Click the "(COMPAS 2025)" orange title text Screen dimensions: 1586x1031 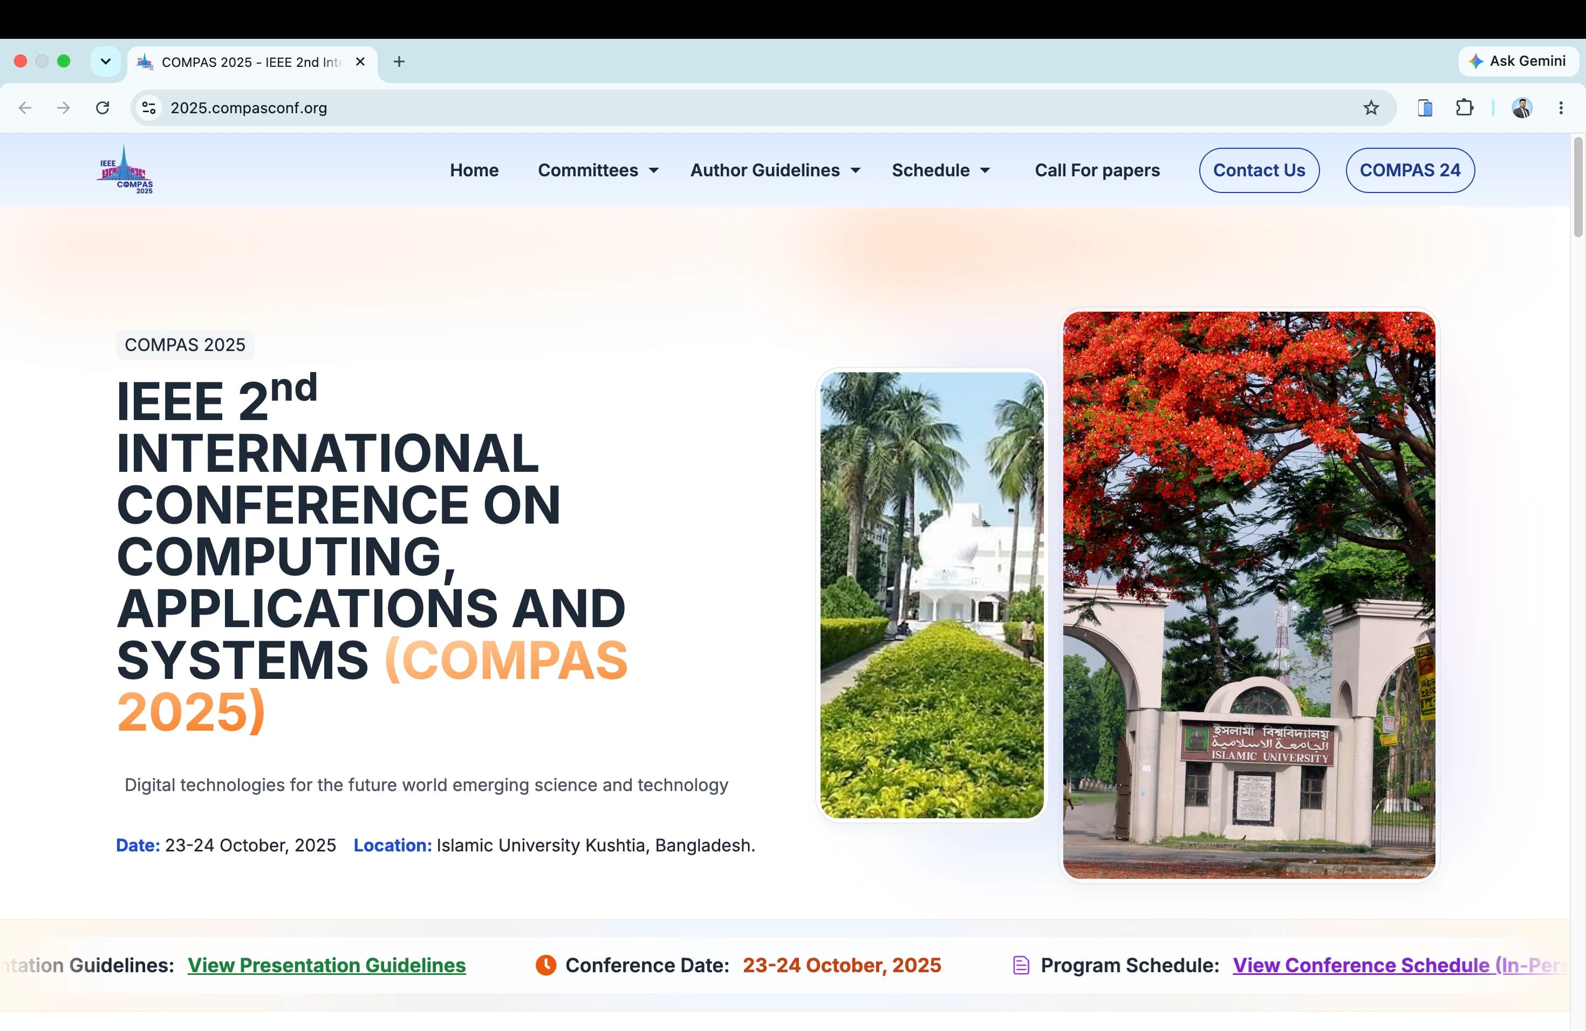(373, 686)
